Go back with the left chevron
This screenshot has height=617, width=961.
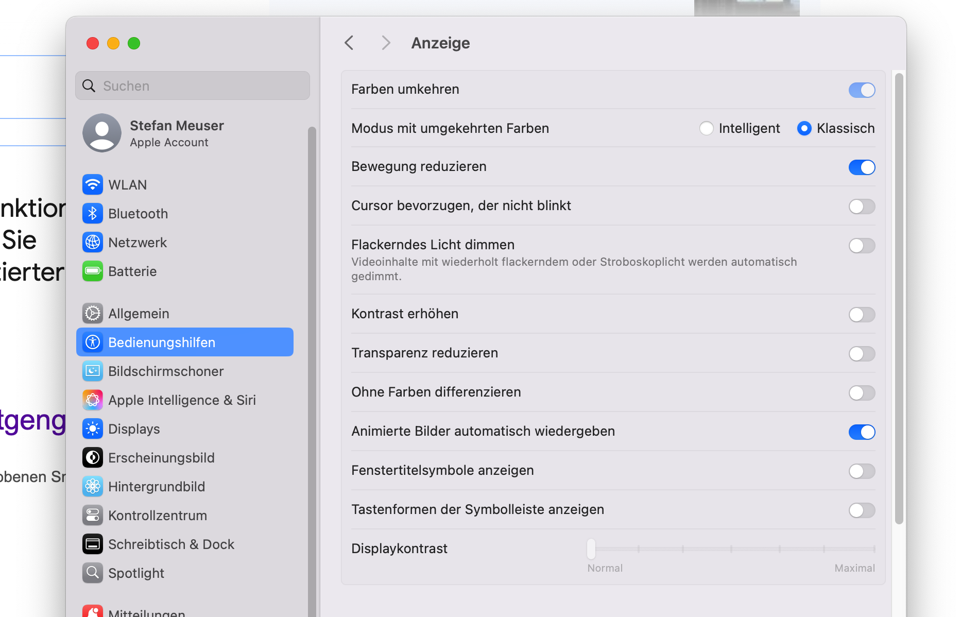tap(349, 43)
